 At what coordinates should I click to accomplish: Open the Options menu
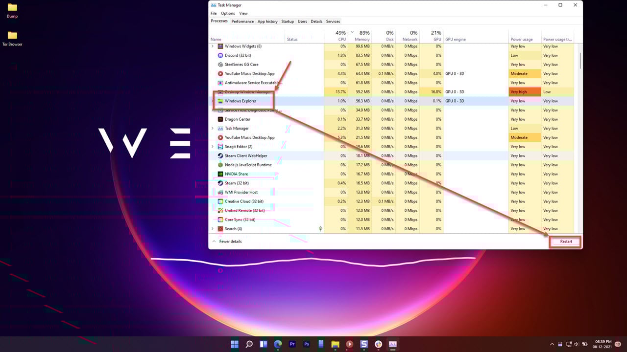click(228, 13)
